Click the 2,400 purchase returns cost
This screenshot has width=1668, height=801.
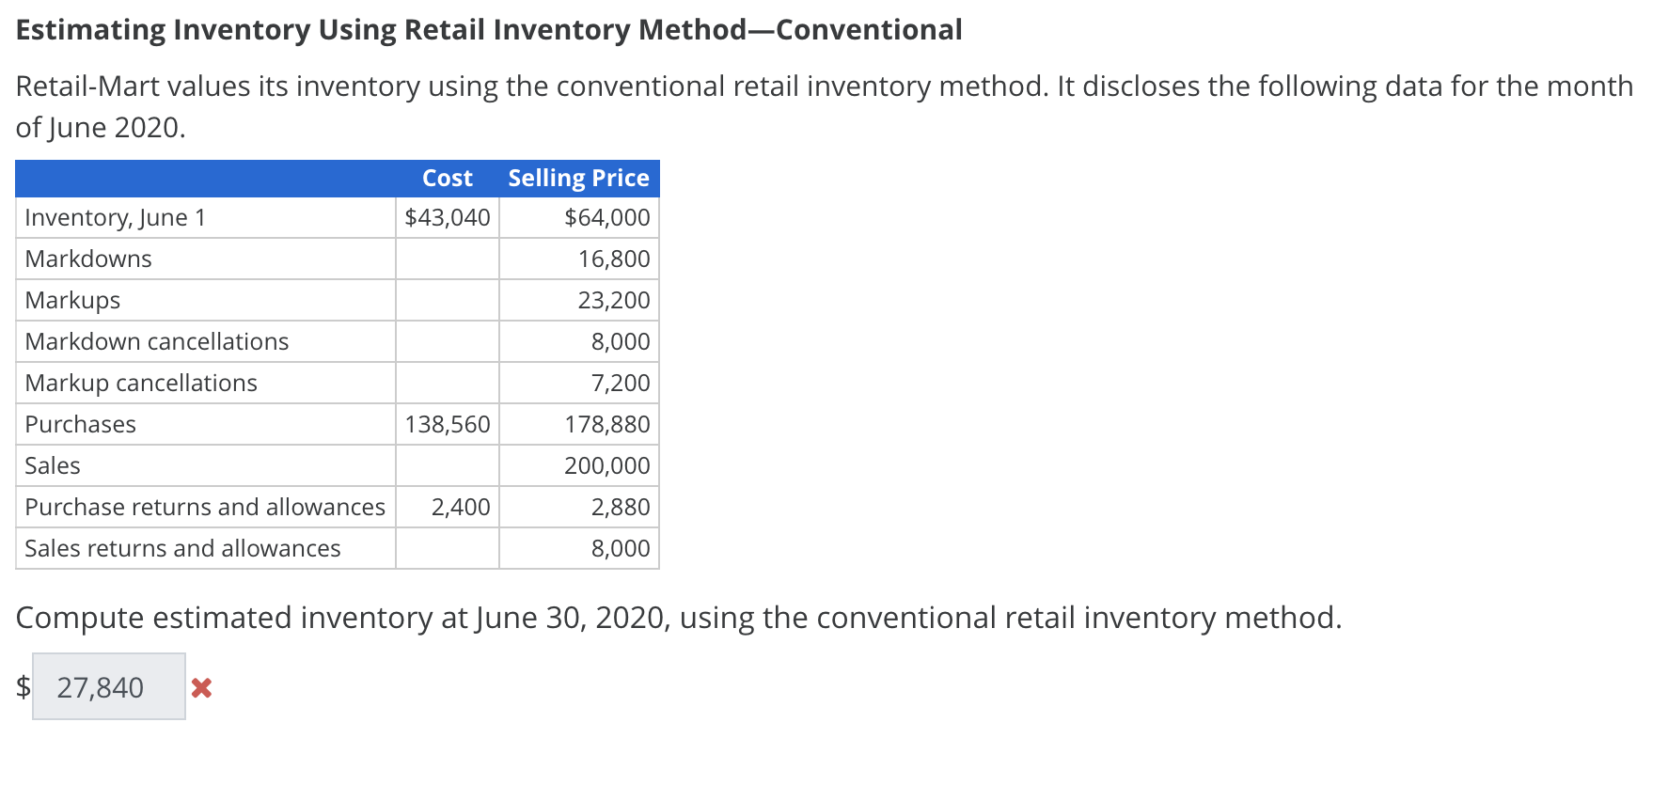[x=461, y=507]
